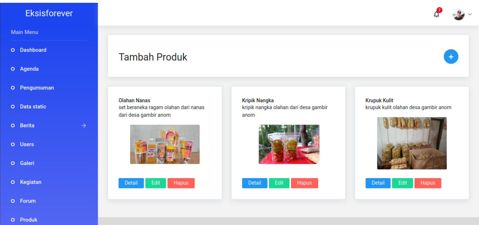Screen dimensions: 479x225
Task: Click the user avatar picture
Action: coord(458,14)
